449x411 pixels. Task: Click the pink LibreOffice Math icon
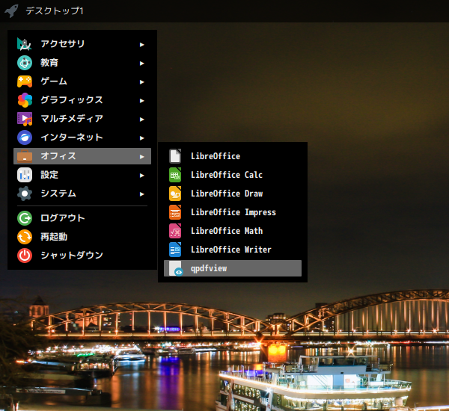tap(175, 231)
